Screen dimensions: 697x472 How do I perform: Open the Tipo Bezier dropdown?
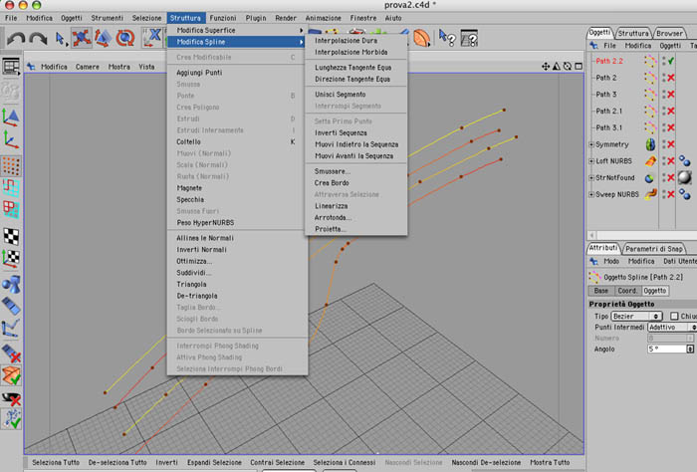[x=636, y=316]
